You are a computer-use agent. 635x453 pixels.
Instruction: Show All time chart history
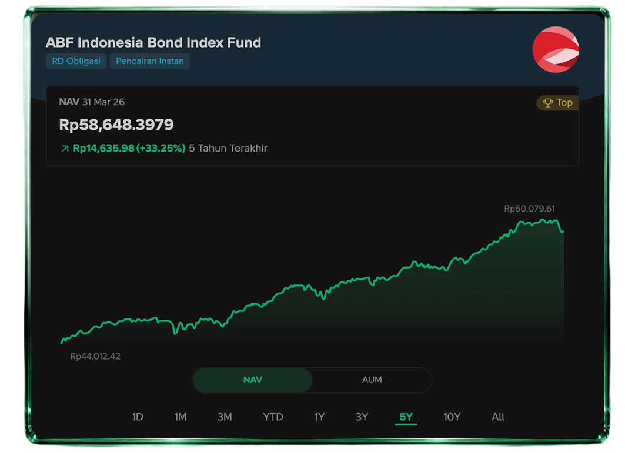point(498,417)
